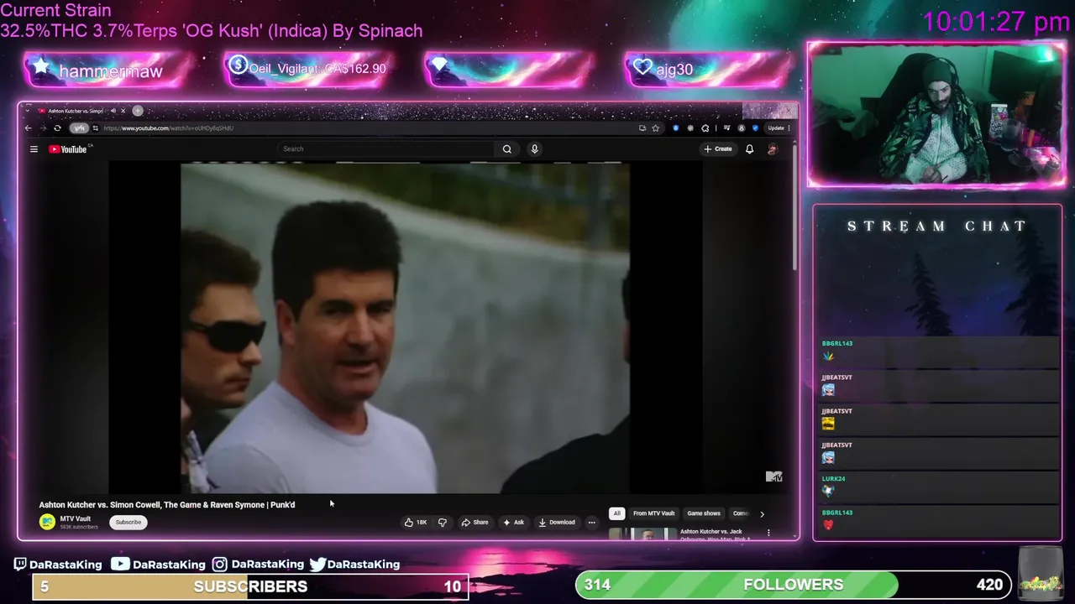Reload the page with refresh icon

pyautogui.click(x=57, y=128)
